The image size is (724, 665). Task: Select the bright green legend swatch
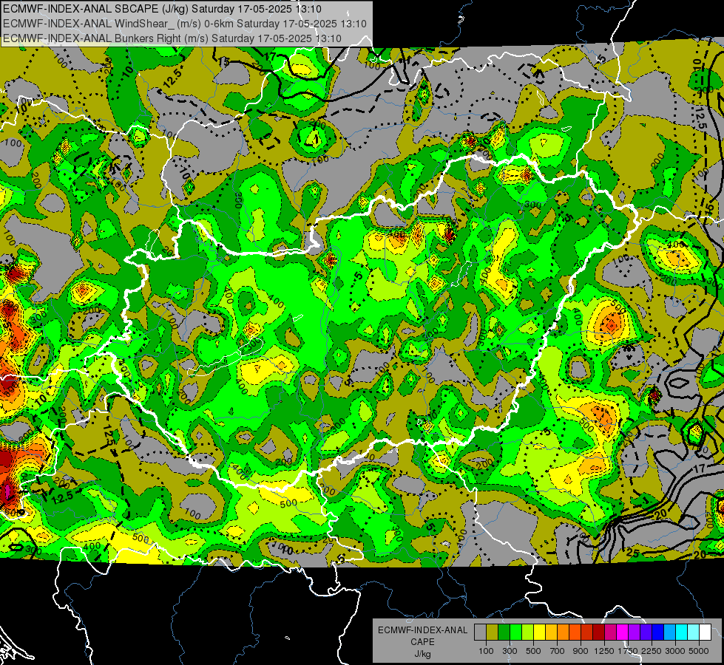point(515,632)
